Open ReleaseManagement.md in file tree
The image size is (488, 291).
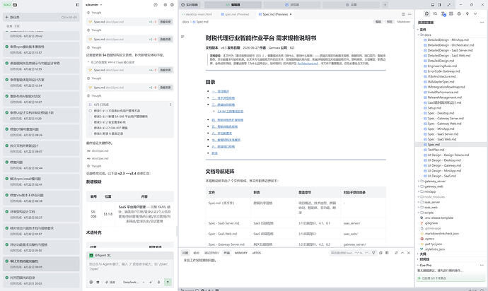click(444, 97)
